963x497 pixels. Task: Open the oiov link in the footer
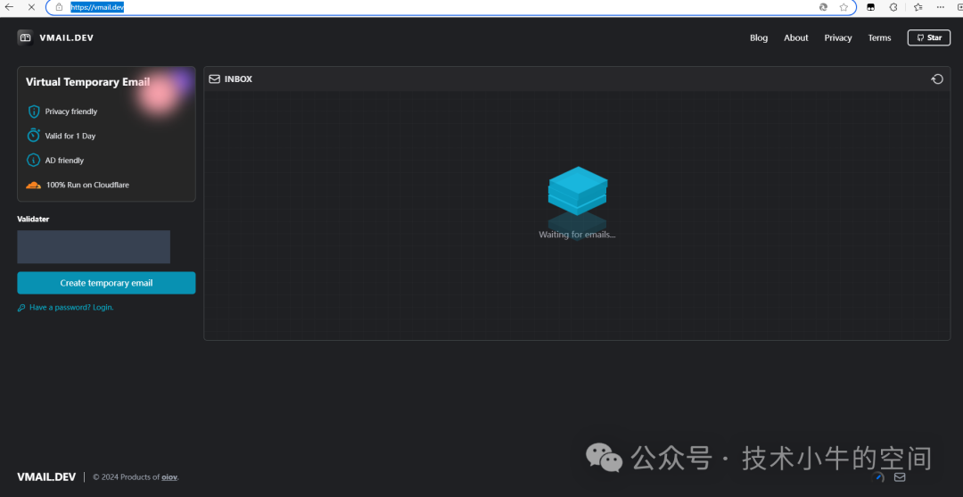169,477
